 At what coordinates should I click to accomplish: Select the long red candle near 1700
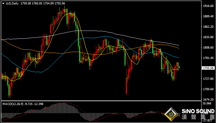pyautogui.click(x=126, y=82)
